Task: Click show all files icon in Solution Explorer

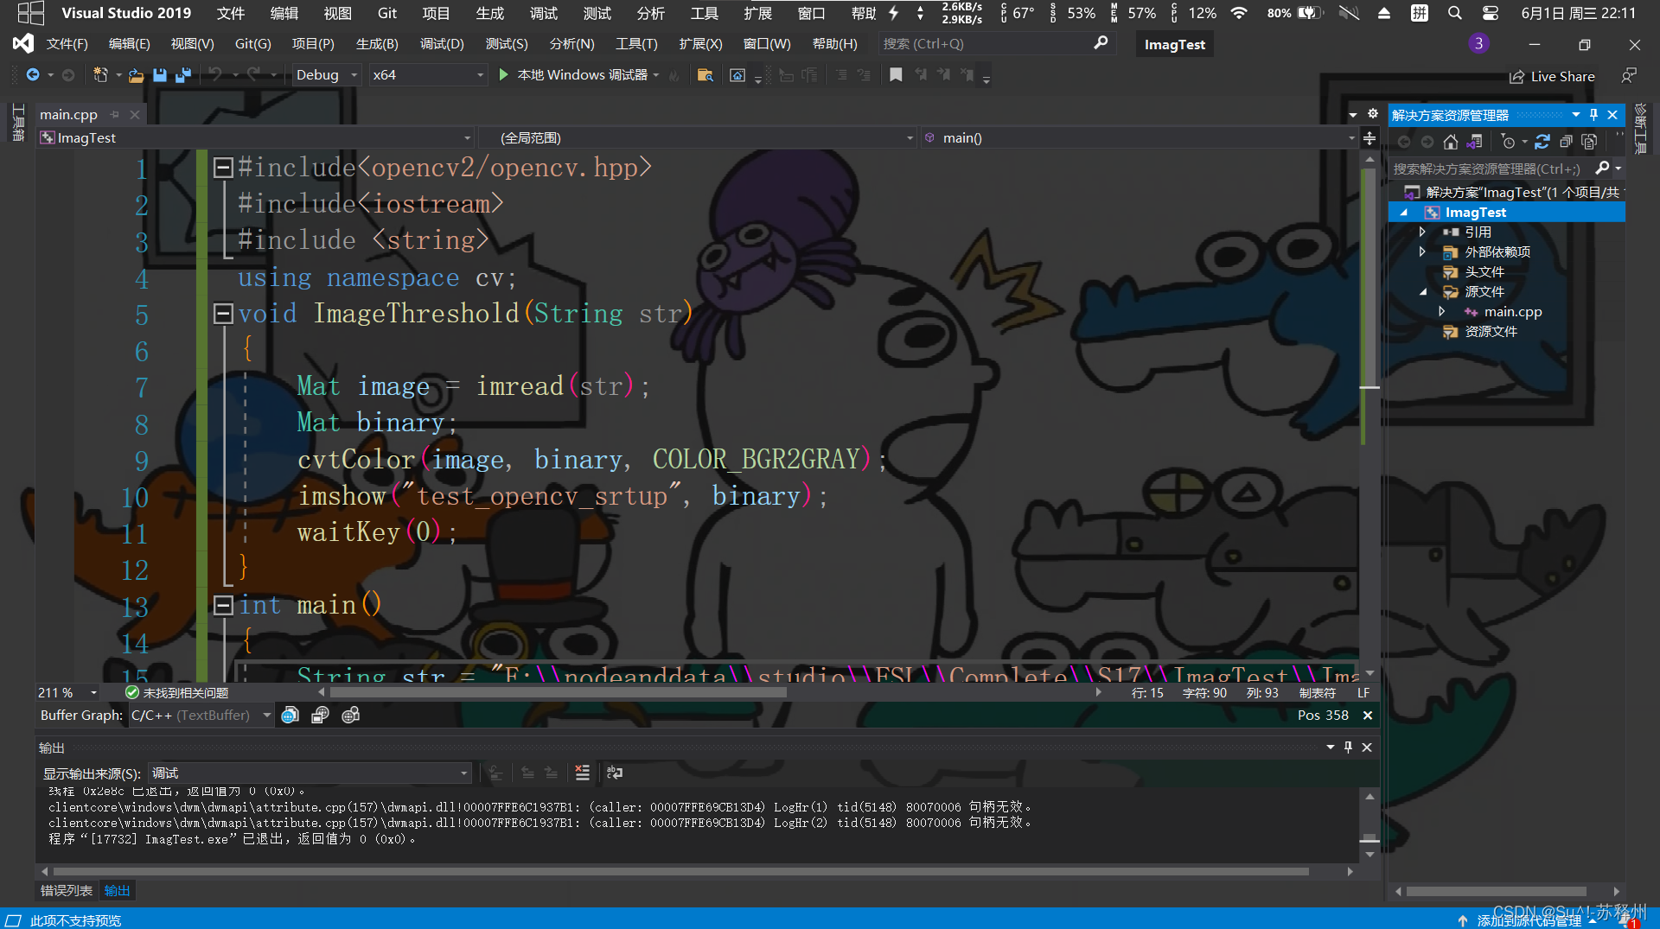Action: tap(1589, 142)
